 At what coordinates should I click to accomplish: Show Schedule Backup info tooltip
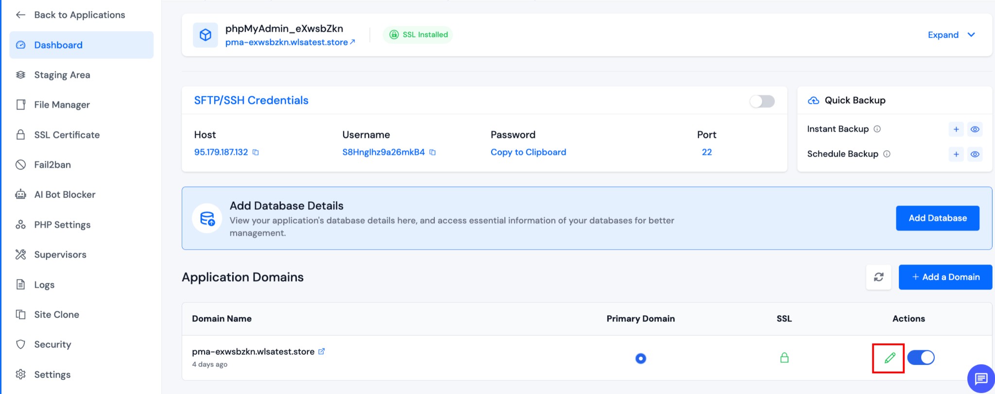[x=887, y=154]
